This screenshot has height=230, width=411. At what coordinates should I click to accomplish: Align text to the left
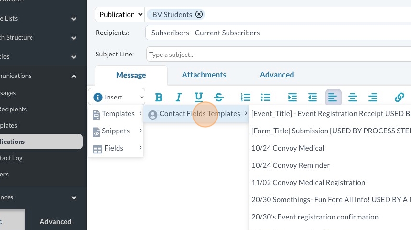(333, 98)
